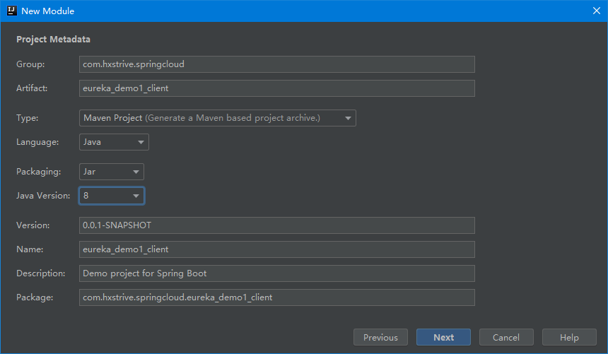
Task: Go to the Next step
Action: (443, 337)
